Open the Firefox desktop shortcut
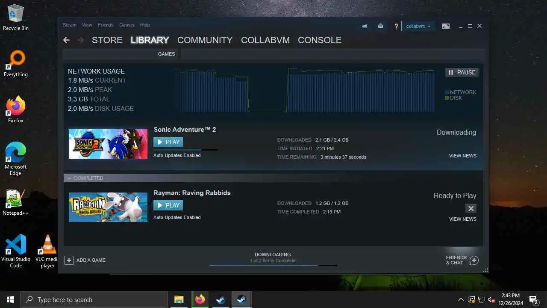 (16, 110)
